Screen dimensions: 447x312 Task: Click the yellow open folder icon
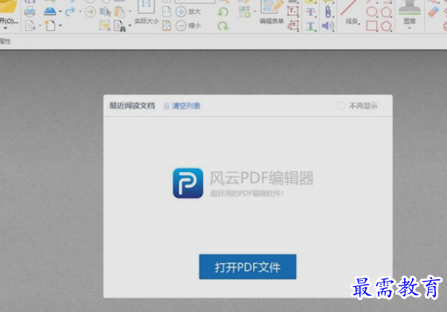(x=8, y=6)
